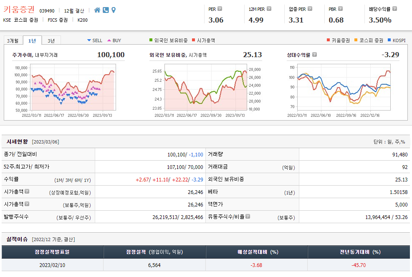Click the pink BUY triangle legend marker

click(x=109, y=40)
